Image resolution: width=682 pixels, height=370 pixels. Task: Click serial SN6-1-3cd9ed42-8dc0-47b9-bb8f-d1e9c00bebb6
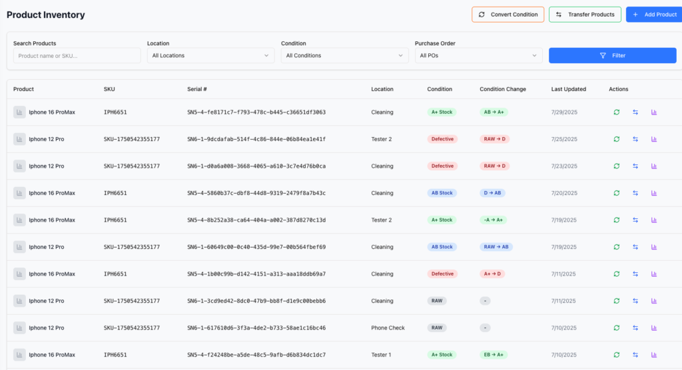click(256, 301)
